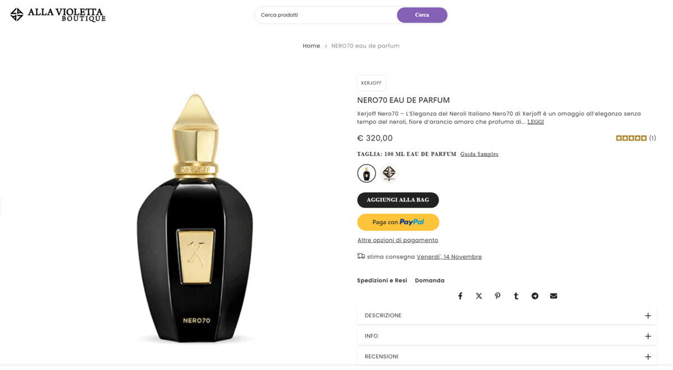The width and height of the screenshot is (673, 370).
Task: Share product on X (Twitter)
Action: 479,296
